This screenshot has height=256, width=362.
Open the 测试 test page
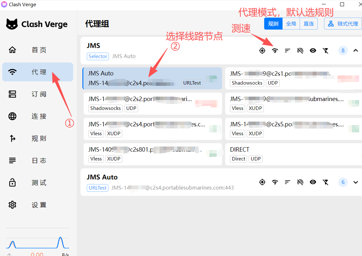click(x=38, y=182)
